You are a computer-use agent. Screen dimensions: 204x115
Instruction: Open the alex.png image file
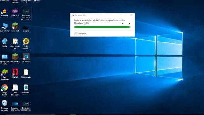point(26,28)
